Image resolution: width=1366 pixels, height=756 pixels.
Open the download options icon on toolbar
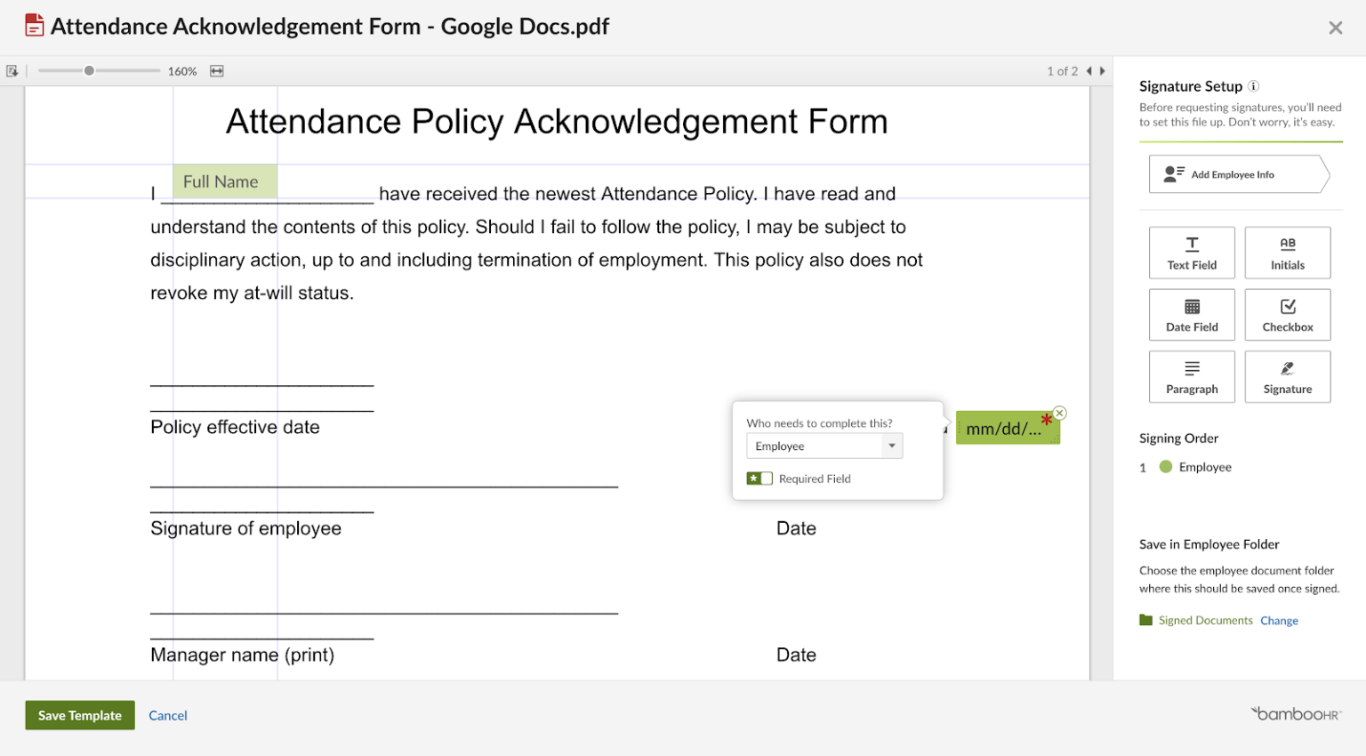pyautogui.click(x=12, y=69)
